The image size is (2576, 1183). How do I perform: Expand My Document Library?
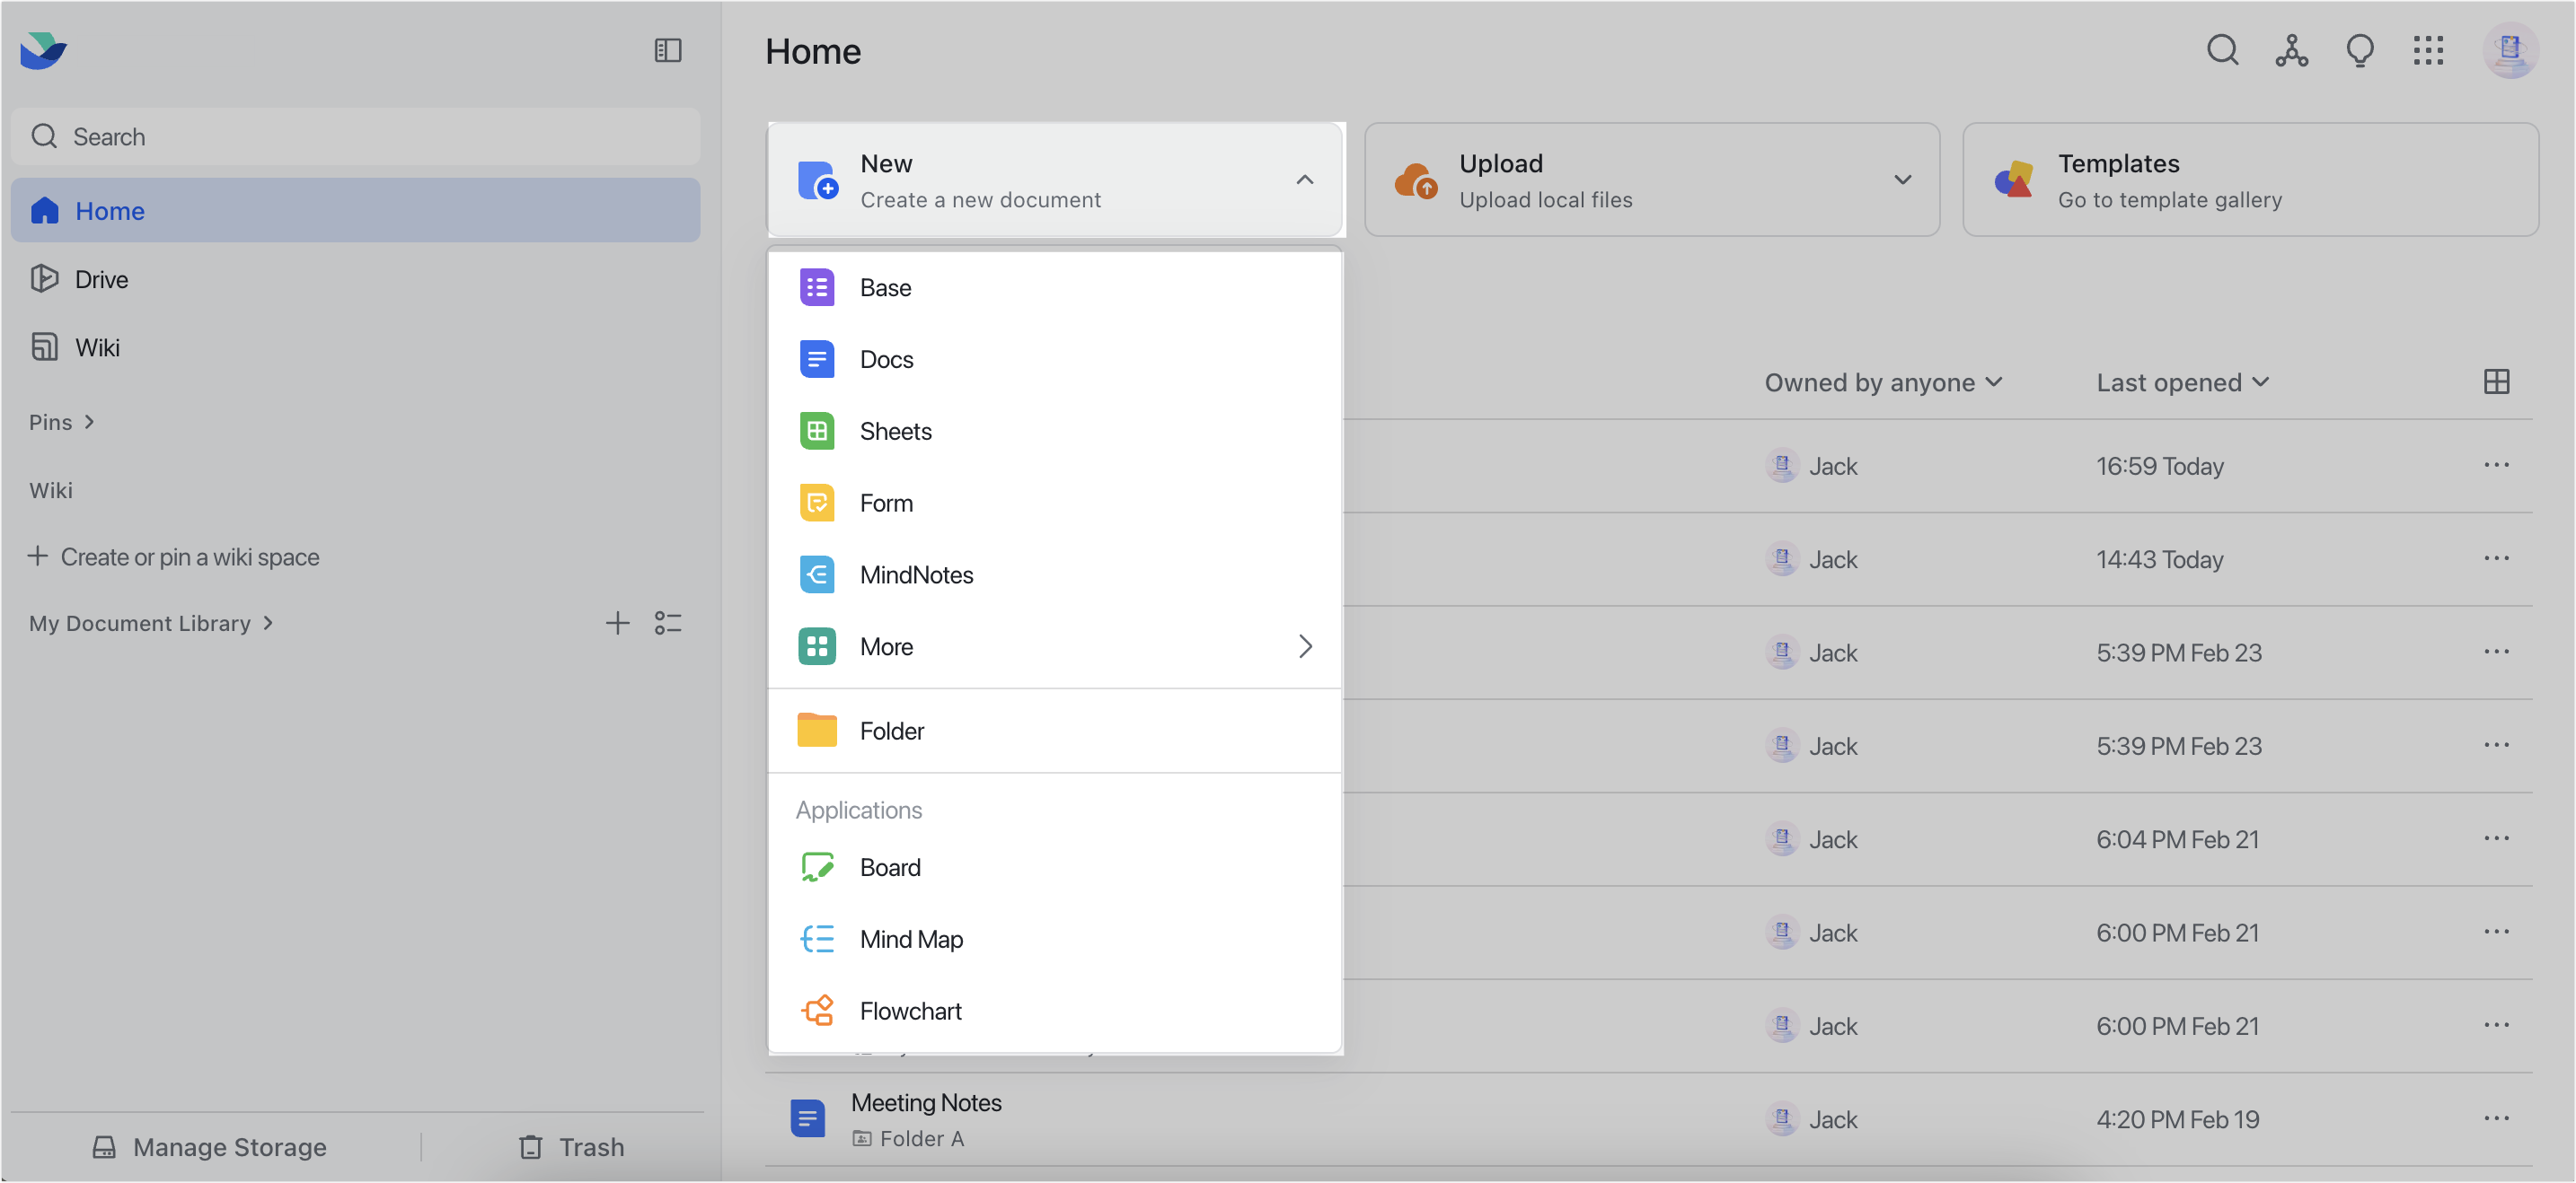(x=150, y=624)
